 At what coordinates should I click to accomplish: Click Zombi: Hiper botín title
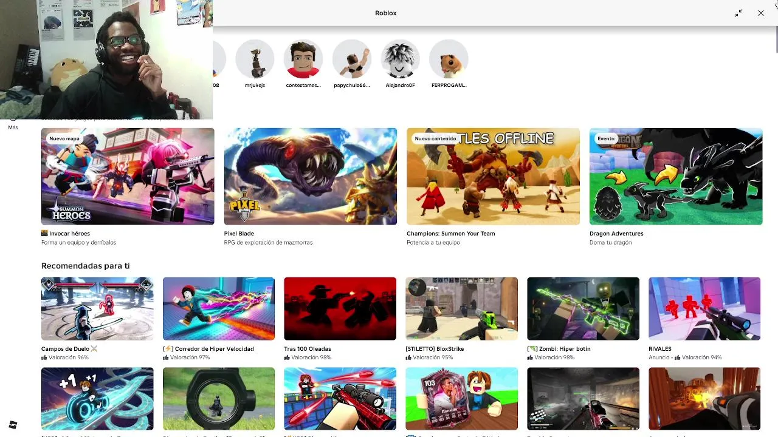click(559, 349)
